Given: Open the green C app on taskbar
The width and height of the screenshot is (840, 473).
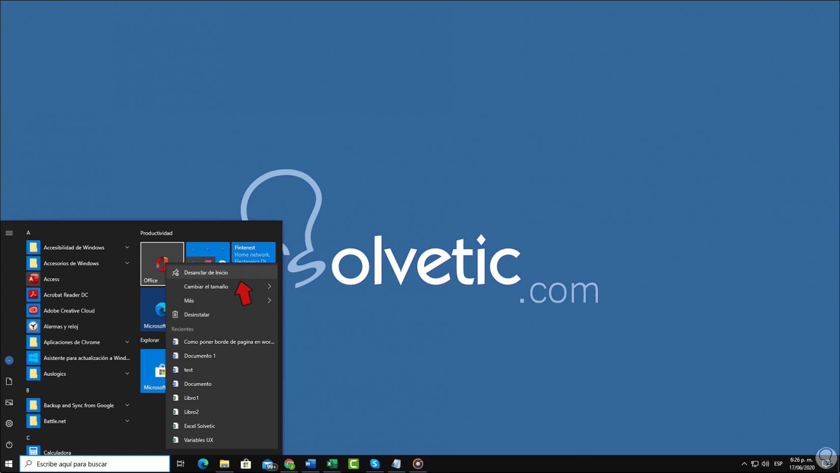Looking at the screenshot, I should point(353,464).
